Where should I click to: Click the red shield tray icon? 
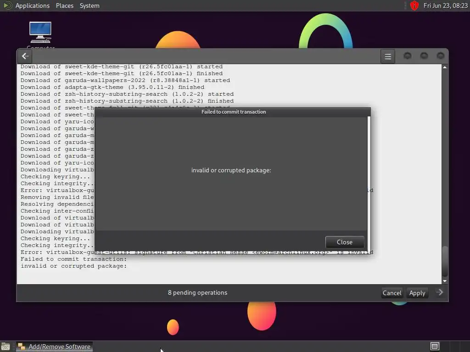coord(414,5)
